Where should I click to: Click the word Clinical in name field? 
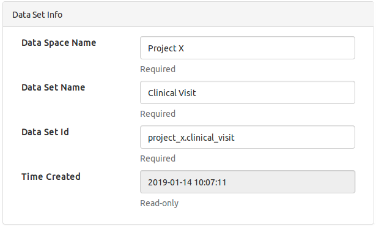162,93
